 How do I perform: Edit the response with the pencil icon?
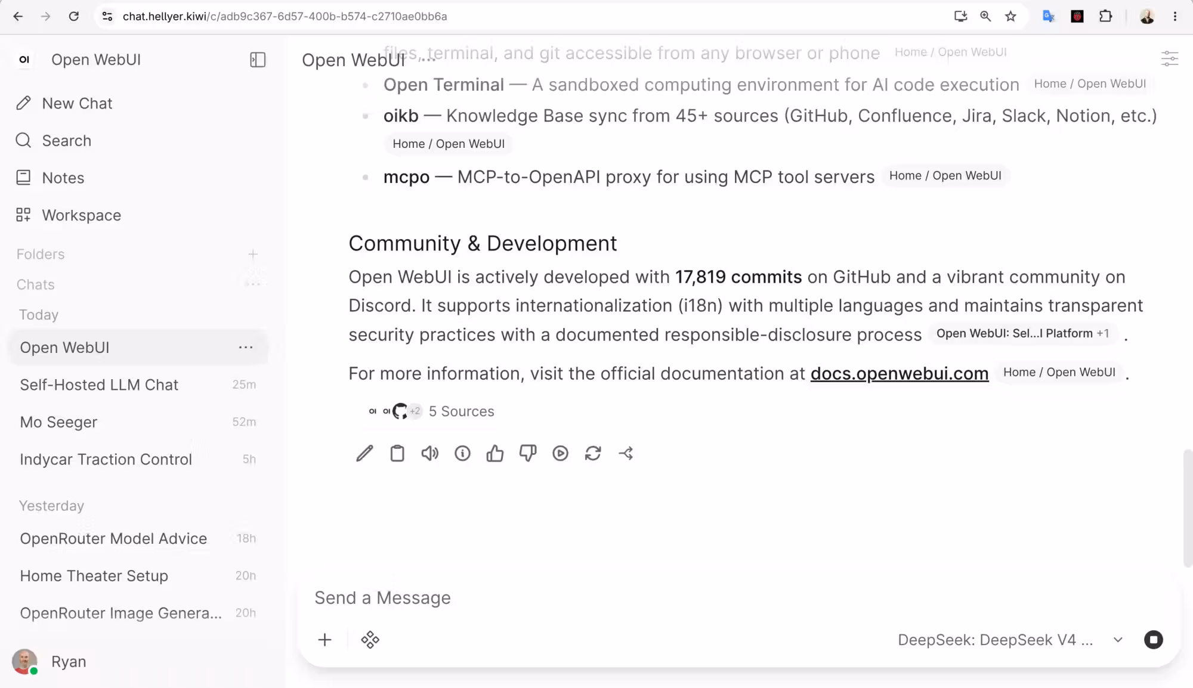pyautogui.click(x=364, y=454)
